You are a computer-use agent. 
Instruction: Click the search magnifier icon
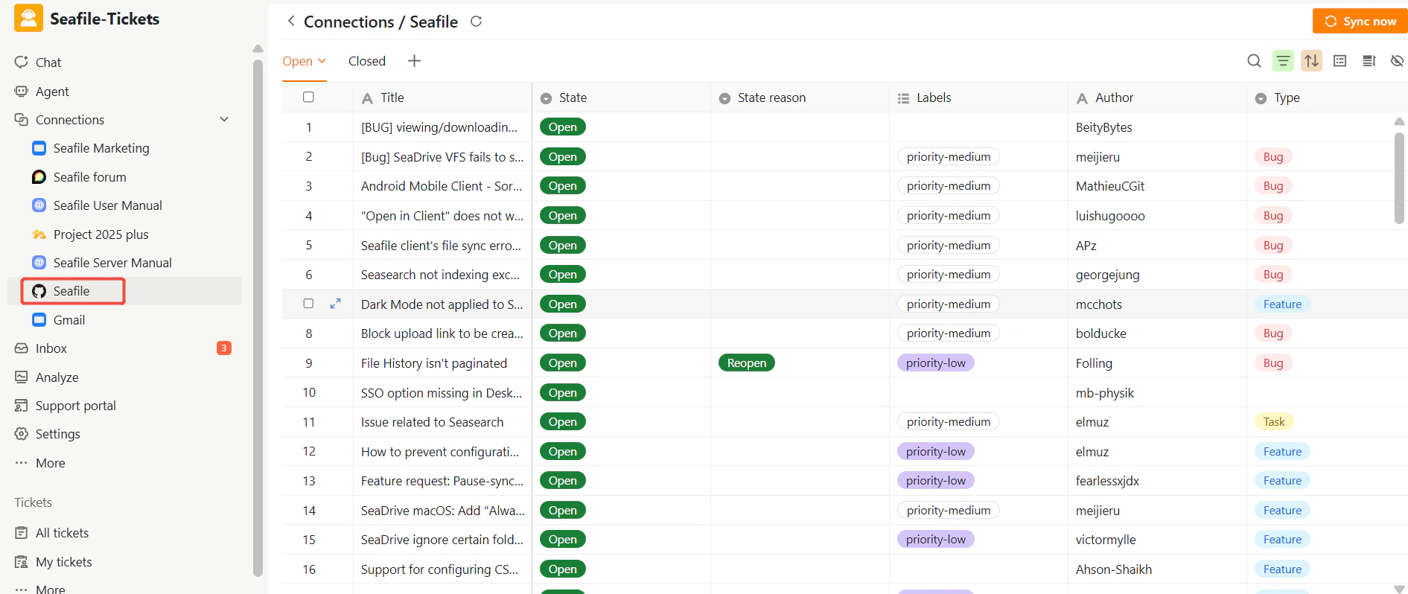[1254, 61]
